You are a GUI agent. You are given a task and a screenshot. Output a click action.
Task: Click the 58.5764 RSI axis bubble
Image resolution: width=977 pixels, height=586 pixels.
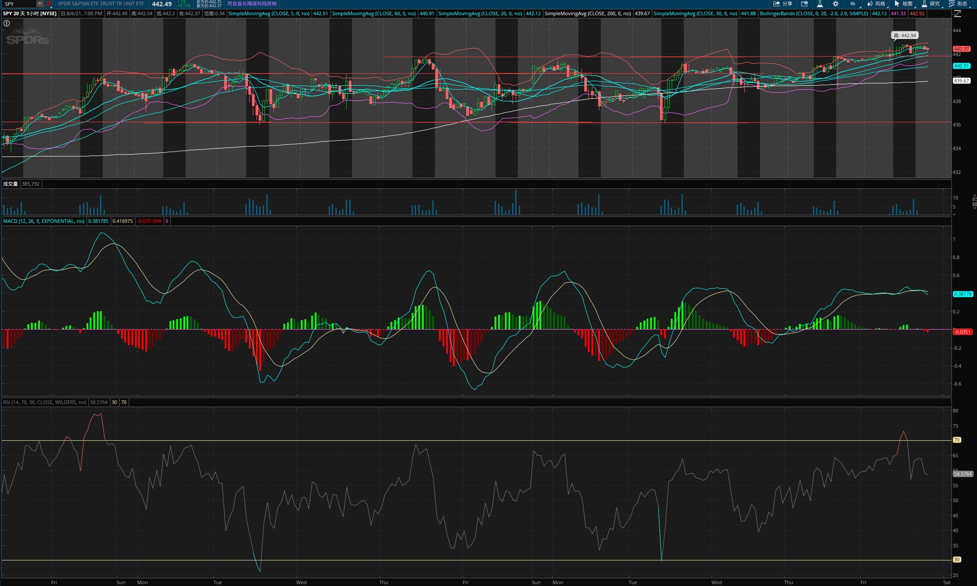click(x=963, y=473)
